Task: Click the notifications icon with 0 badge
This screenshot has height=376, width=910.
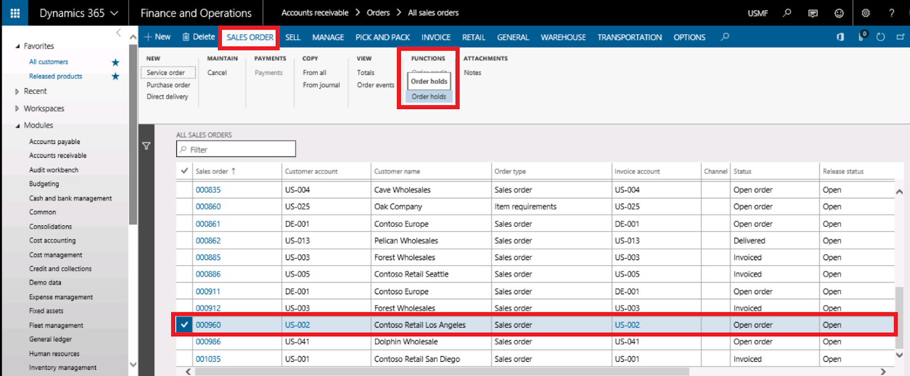Action: pos(862,36)
